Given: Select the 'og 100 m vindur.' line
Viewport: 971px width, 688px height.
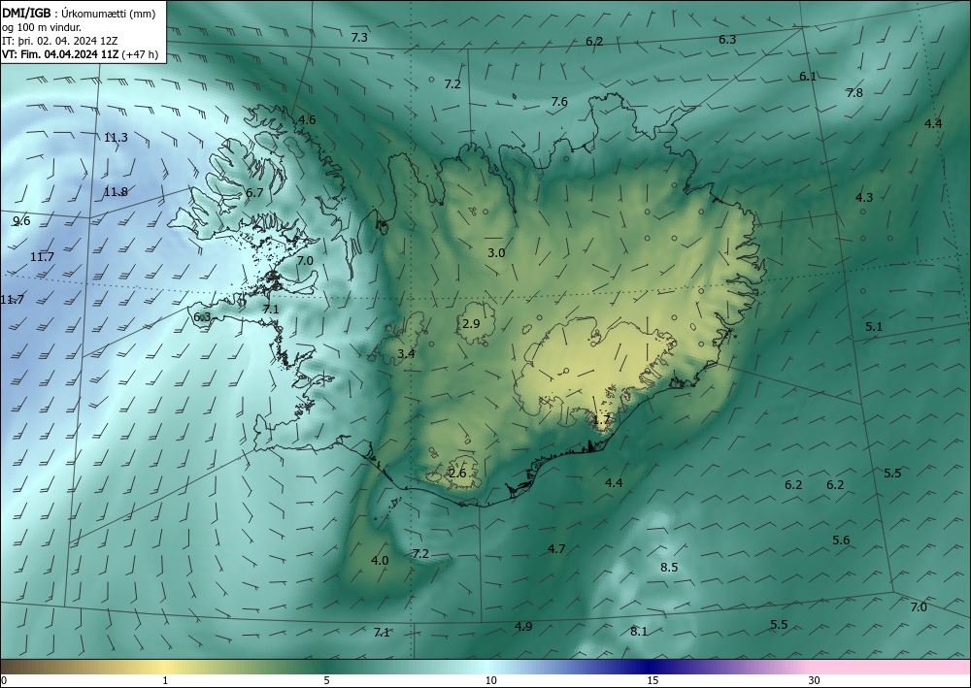Looking at the screenshot, I should click(x=42, y=27).
